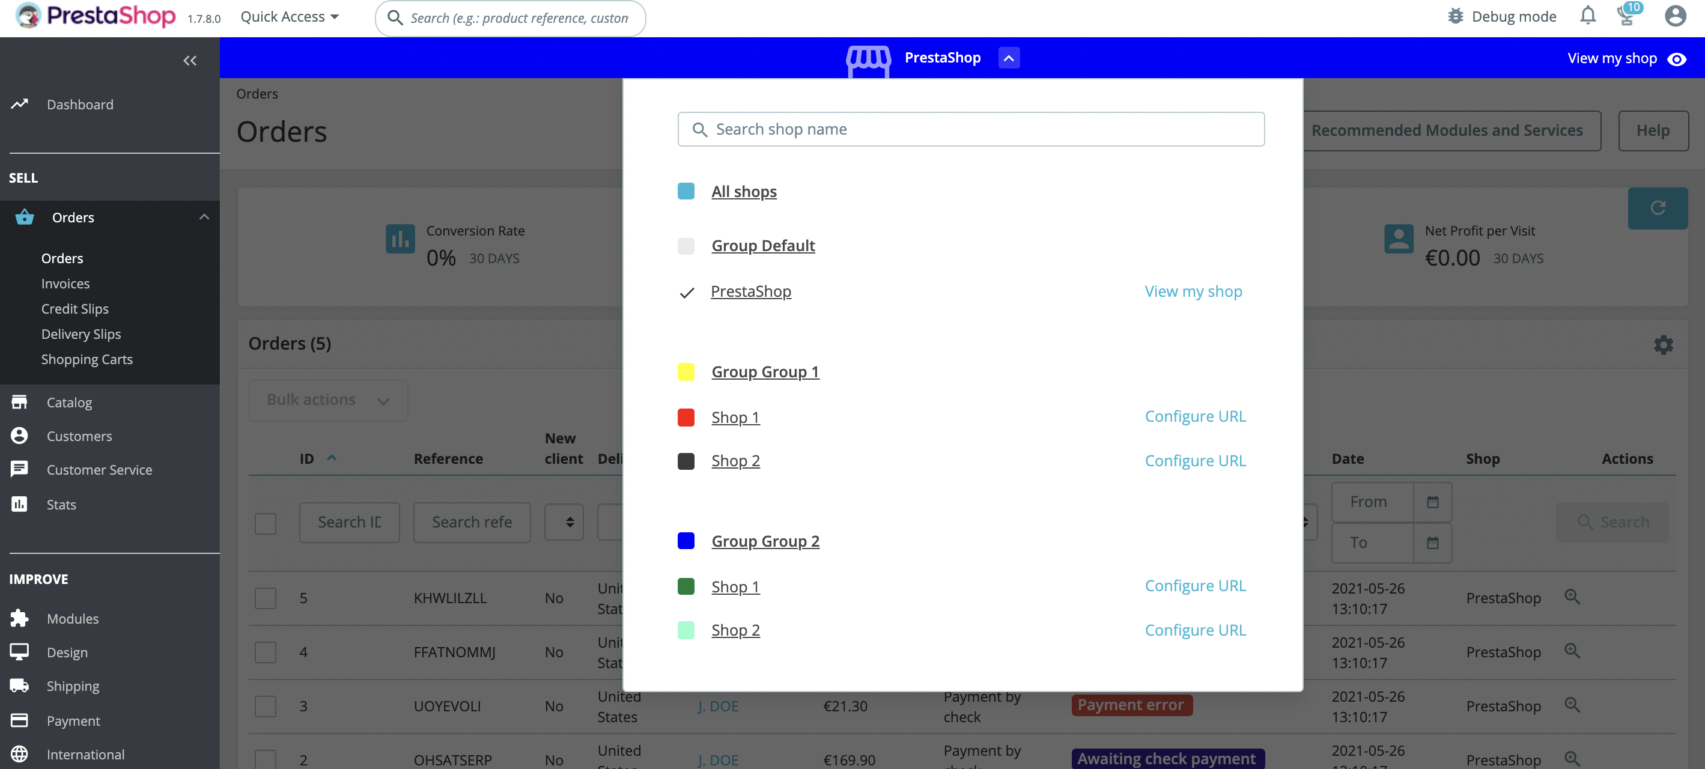This screenshot has height=769, width=1705.
Task: Click the Bulk actions dropdown
Action: tap(326, 399)
